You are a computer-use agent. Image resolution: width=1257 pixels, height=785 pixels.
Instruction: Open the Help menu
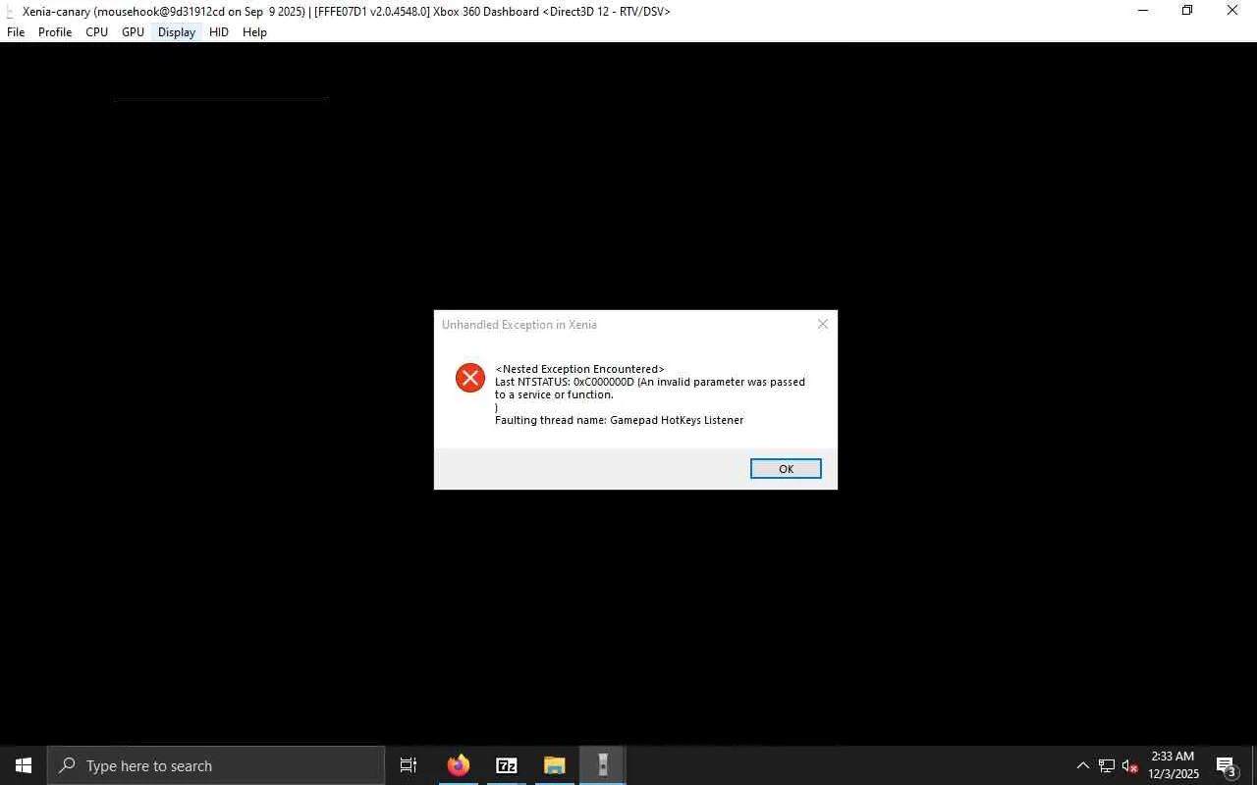coord(254,32)
